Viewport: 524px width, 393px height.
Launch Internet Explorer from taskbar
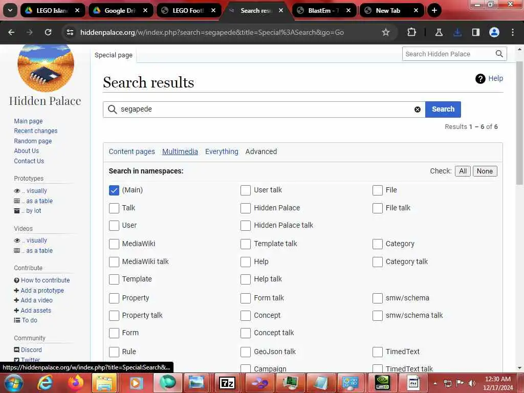pyautogui.click(x=45, y=383)
